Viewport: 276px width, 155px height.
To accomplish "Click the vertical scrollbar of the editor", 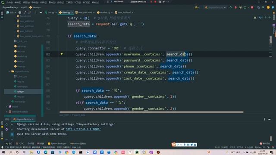I will (x=271, y=40).
